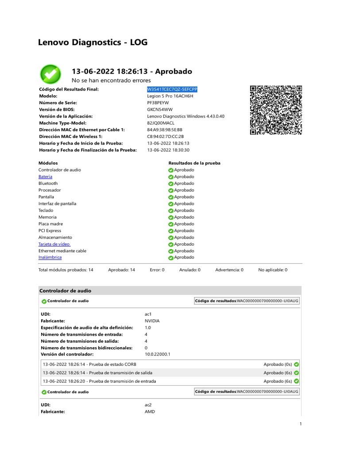Click 'Advertencia: 0' summary count
Image resolution: width=340 pixels, height=454 pixels.
(x=229, y=270)
